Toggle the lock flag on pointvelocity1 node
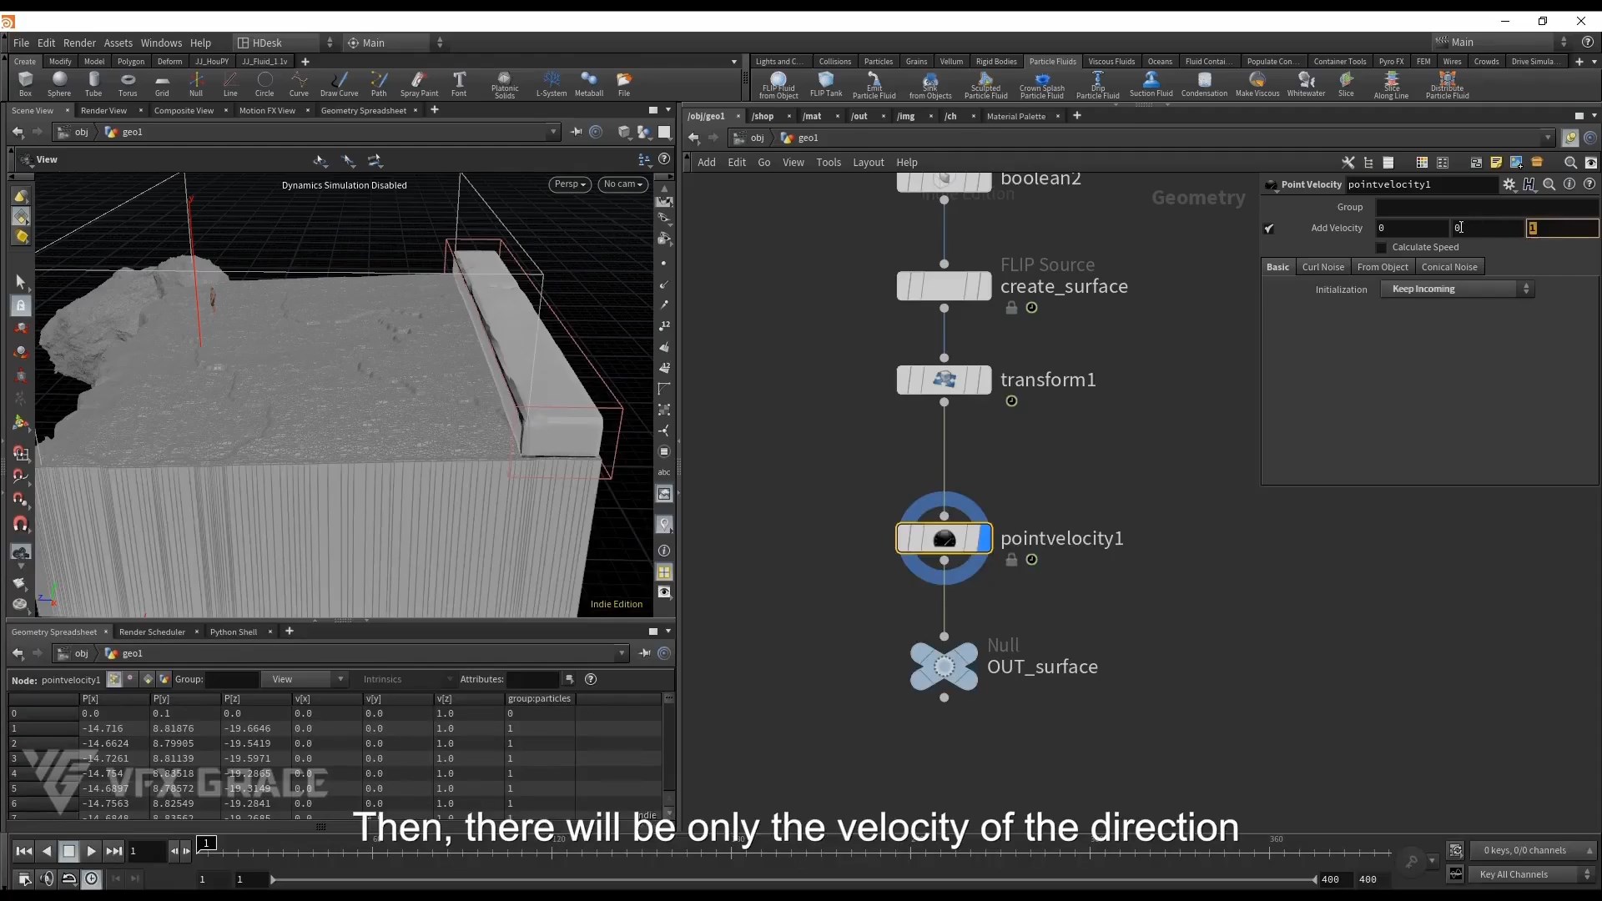1602x901 pixels. (x=1012, y=560)
